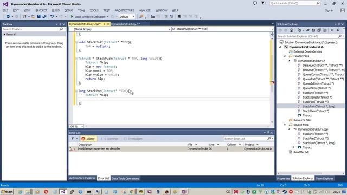Click the Uncomment selected lines icon
Image resolution: width=347 pixels, height=195 pixels.
171,17
